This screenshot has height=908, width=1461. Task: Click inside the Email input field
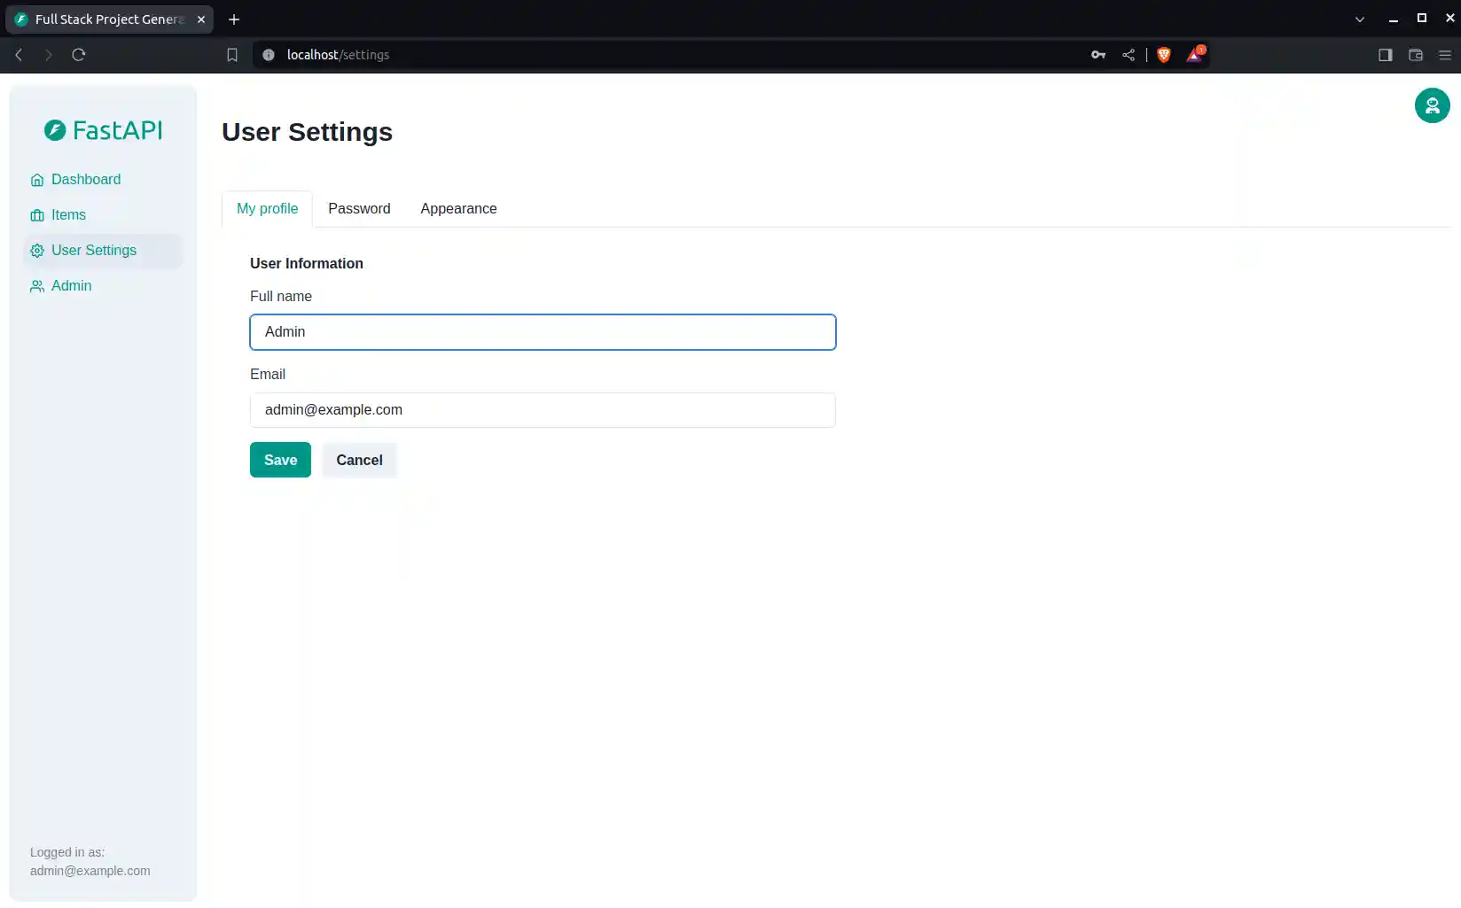542,410
